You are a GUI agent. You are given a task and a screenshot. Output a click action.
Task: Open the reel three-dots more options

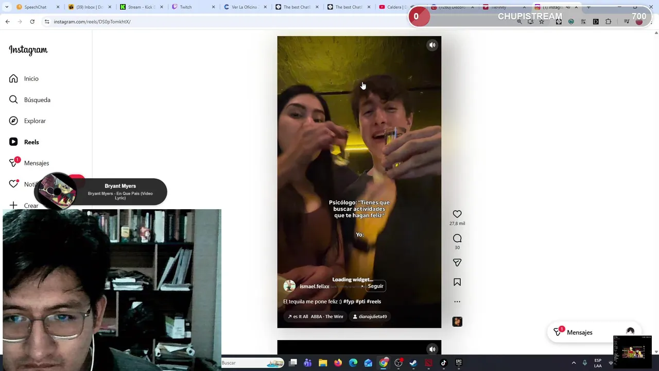457,301
